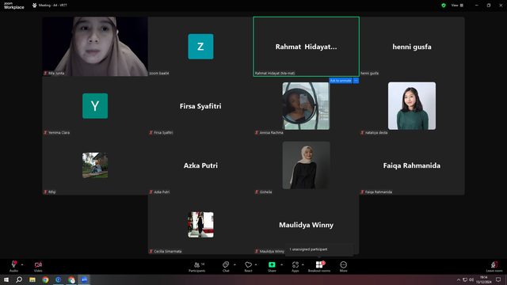507x285 pixels.
Task: Open the React emoji menu
Action: 248,266
